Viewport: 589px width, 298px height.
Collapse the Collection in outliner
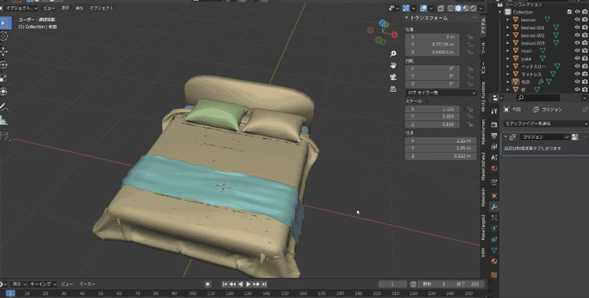pos(501,12)
